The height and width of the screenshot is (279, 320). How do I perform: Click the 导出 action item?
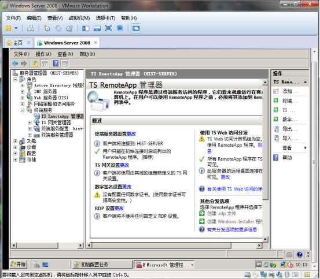click(290, 129)
